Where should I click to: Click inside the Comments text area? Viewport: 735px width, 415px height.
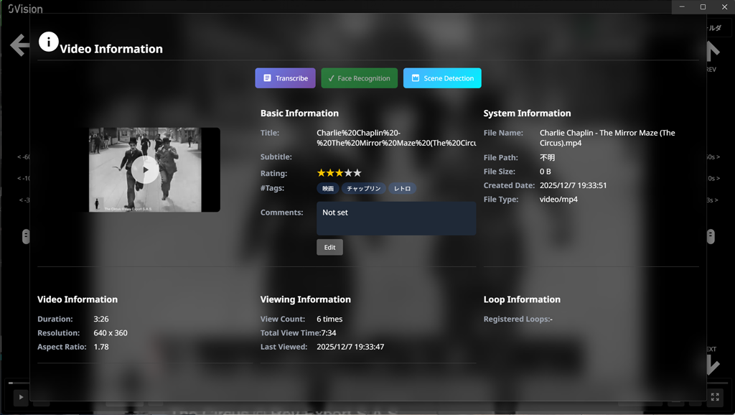(396, 218)
